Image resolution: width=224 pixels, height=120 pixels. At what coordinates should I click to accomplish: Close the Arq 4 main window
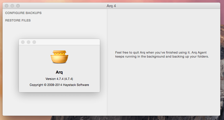pyautogui.click(x=7, y=6)
